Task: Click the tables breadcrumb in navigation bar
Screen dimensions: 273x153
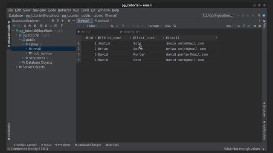Action: 98,16
